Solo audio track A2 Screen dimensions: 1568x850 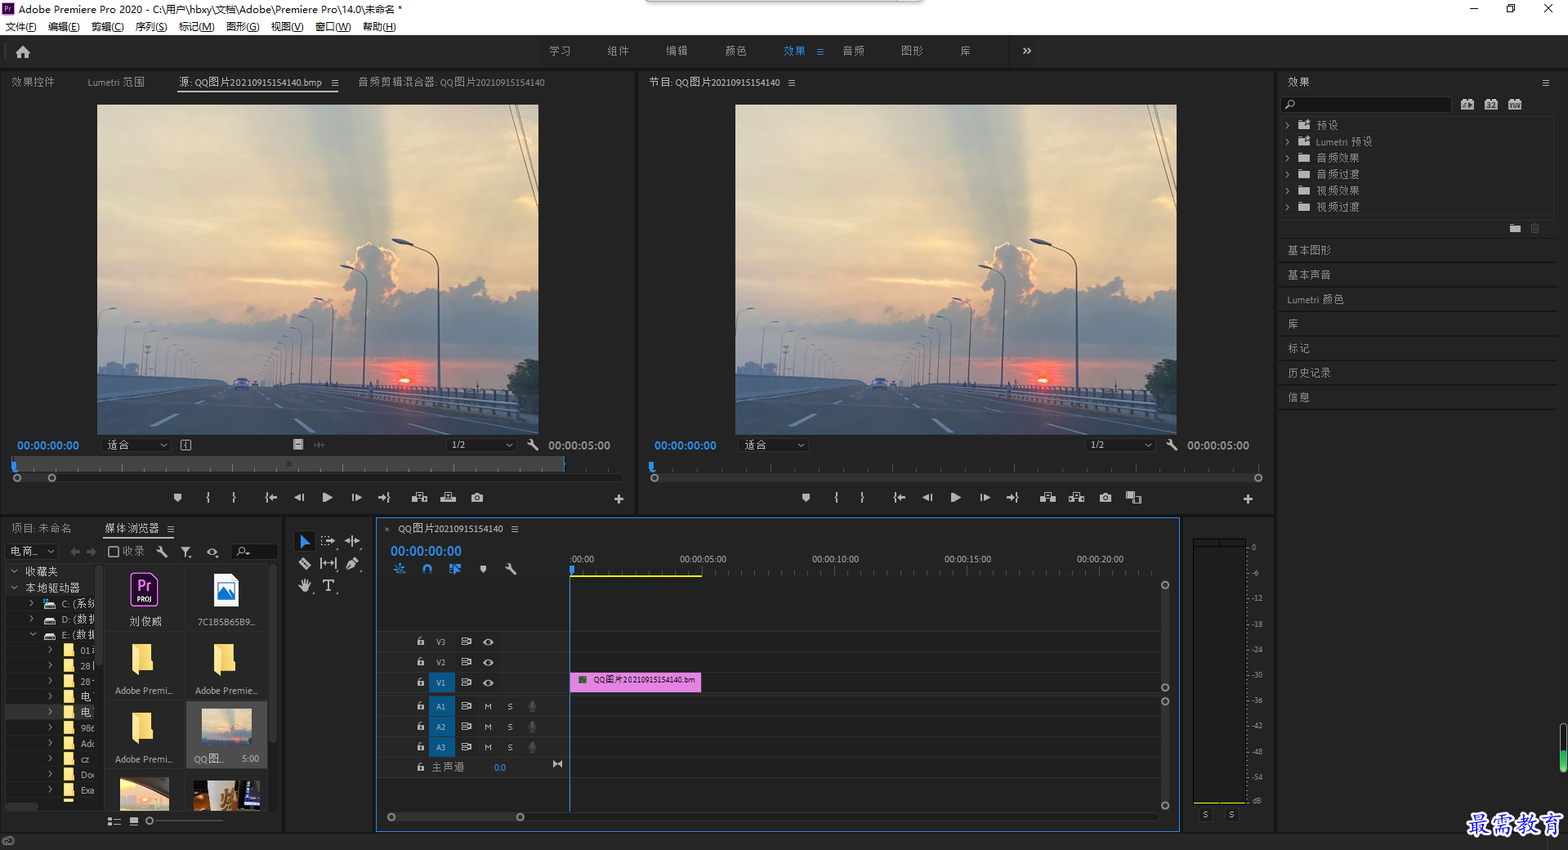point(510,727)
